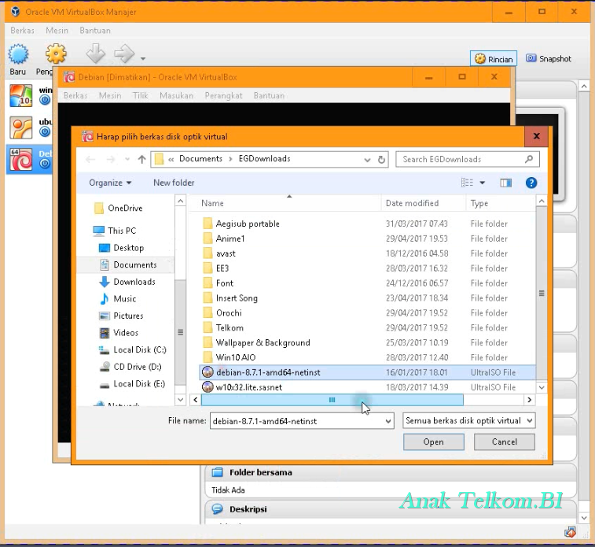Click the Cancel button
The width and height of the screenshot is (595, 547).
pos(505,442)
